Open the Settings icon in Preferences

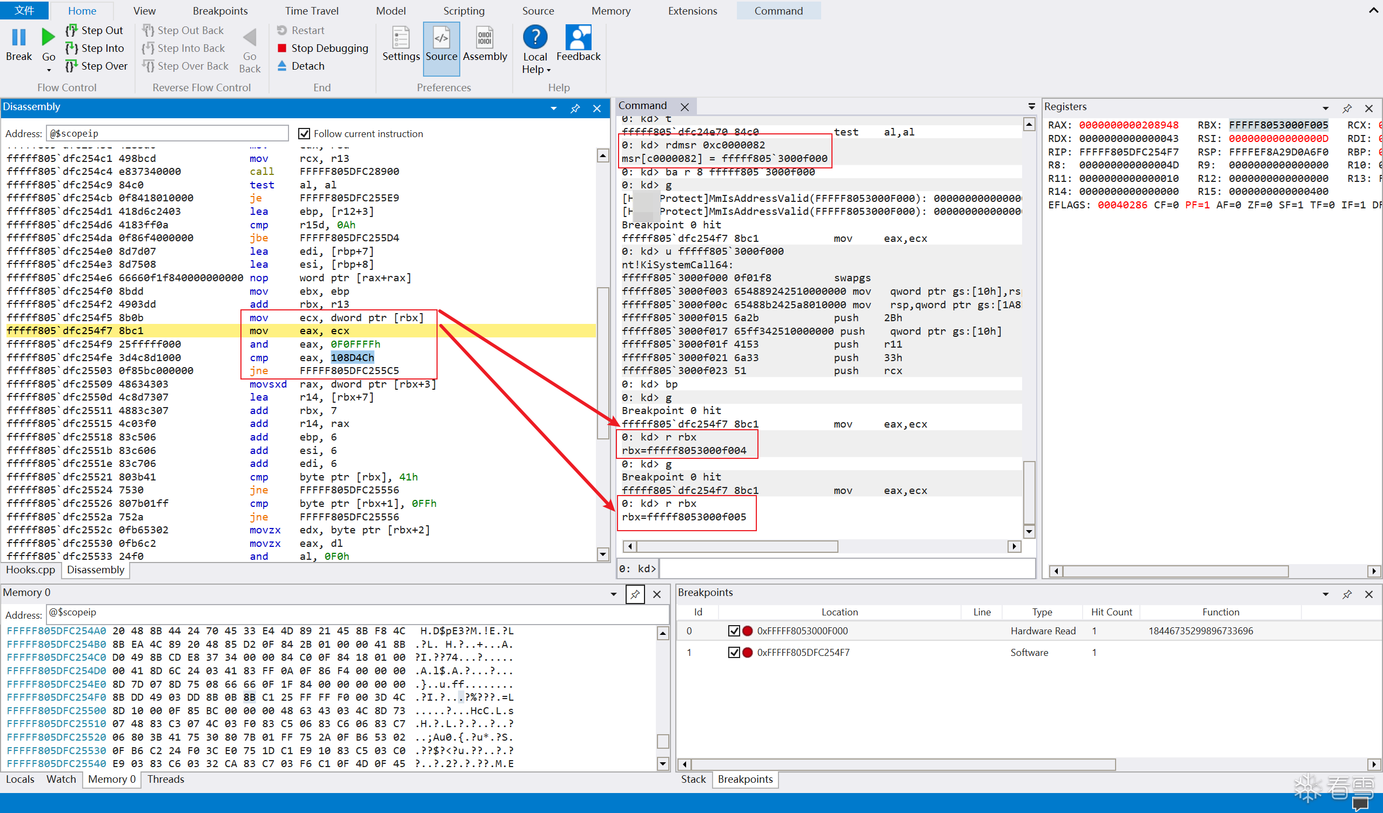pos(401,38)
